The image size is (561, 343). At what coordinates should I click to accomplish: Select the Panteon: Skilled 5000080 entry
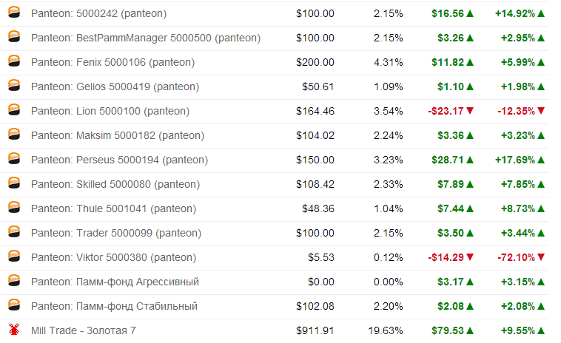point(115,184)
